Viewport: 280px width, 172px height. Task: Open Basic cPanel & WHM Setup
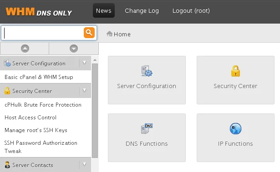pyautogui.click(x=39, y=77)
